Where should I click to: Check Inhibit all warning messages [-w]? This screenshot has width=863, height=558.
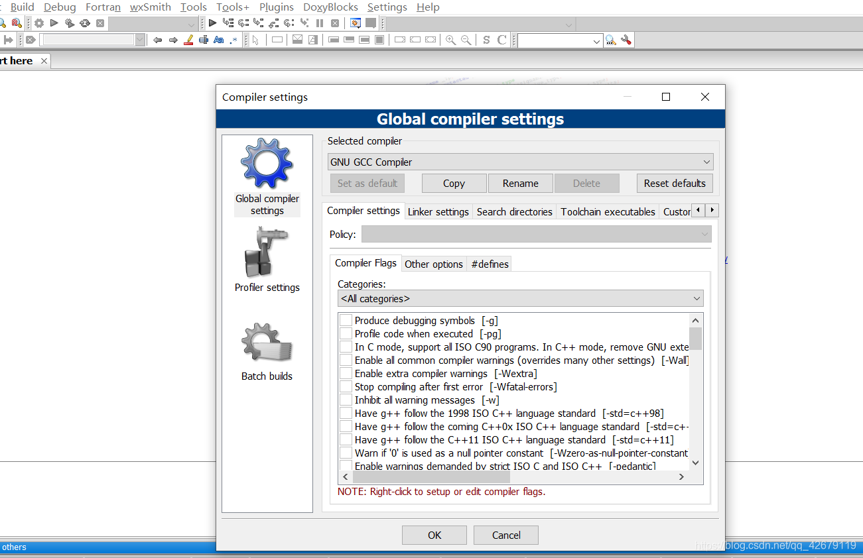(346, 400)
